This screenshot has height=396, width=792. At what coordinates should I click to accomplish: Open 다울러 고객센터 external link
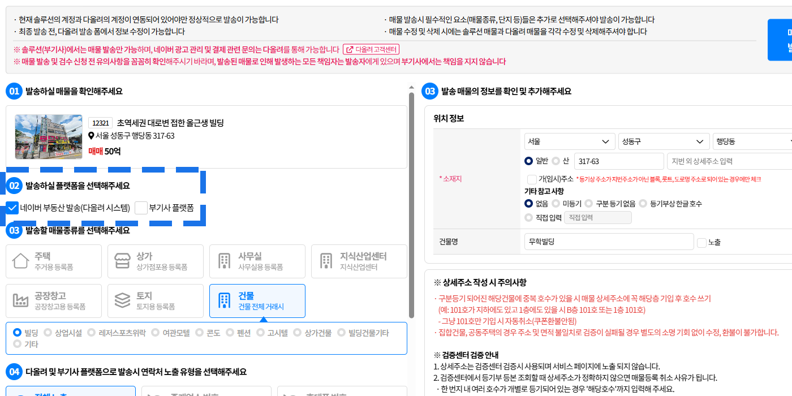(x=372, y=49)
